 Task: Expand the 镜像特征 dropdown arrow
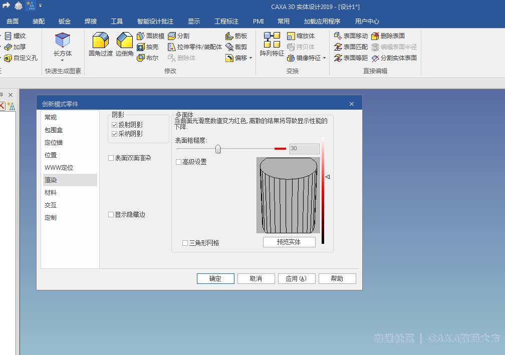[x=324, y=58]
